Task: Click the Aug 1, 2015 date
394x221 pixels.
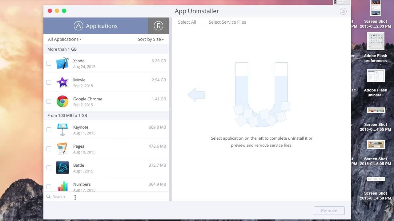Action: [83, 171]
